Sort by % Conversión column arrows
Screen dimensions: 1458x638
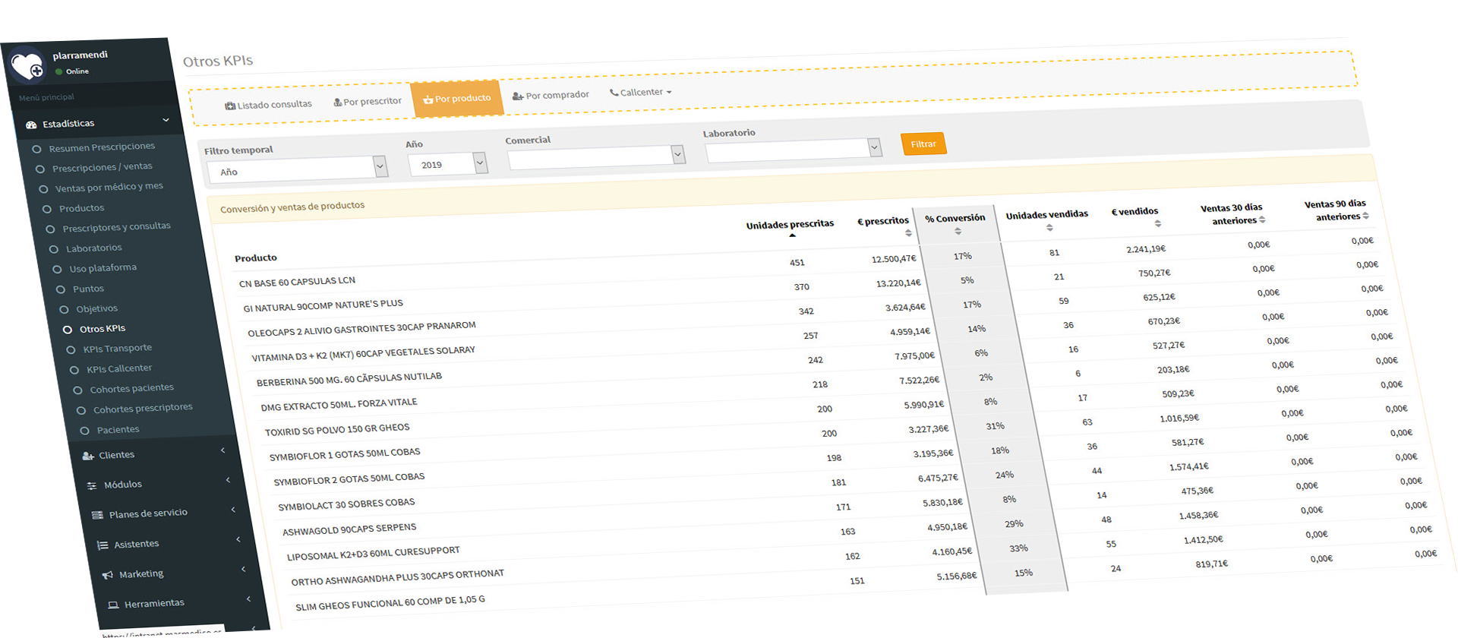pos(958,231)
